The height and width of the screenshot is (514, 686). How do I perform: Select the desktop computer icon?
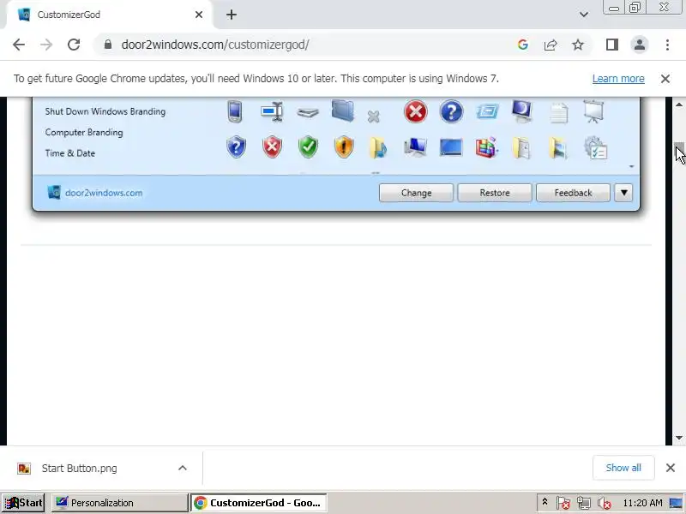415,147
